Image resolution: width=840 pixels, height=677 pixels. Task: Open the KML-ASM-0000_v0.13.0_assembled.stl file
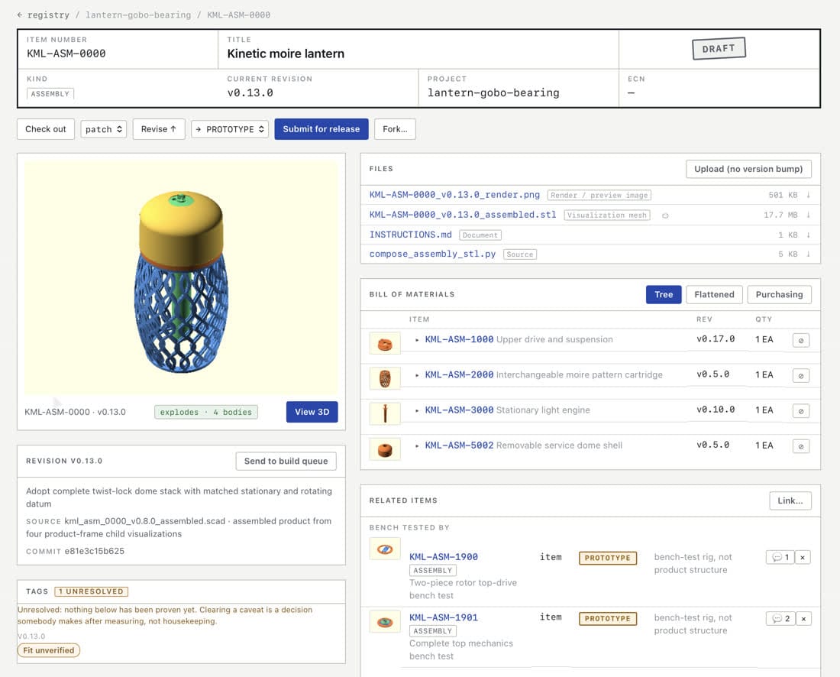tap(462, 215)
